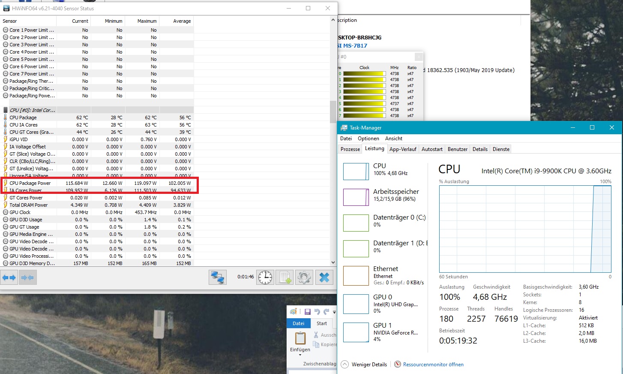Click the Weniger Details button label

click(369, 365)
